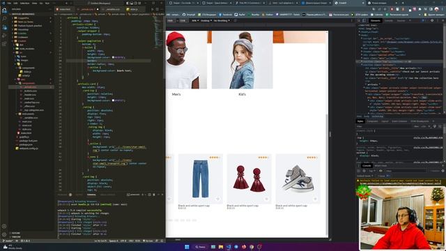446x251 pixels.
Task: Click the heart icon on the jeans product card
Action: tap(218, 199)
